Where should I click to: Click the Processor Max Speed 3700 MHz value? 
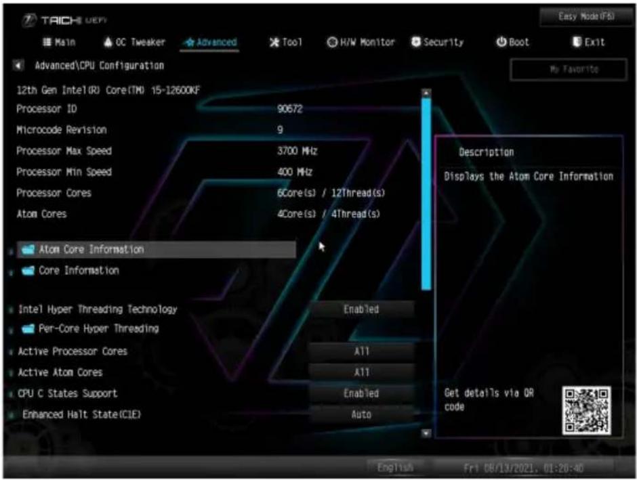297,151
